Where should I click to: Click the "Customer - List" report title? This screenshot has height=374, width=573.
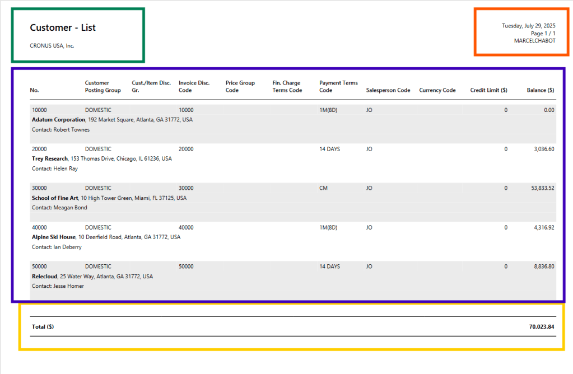(x=63, y=28)
